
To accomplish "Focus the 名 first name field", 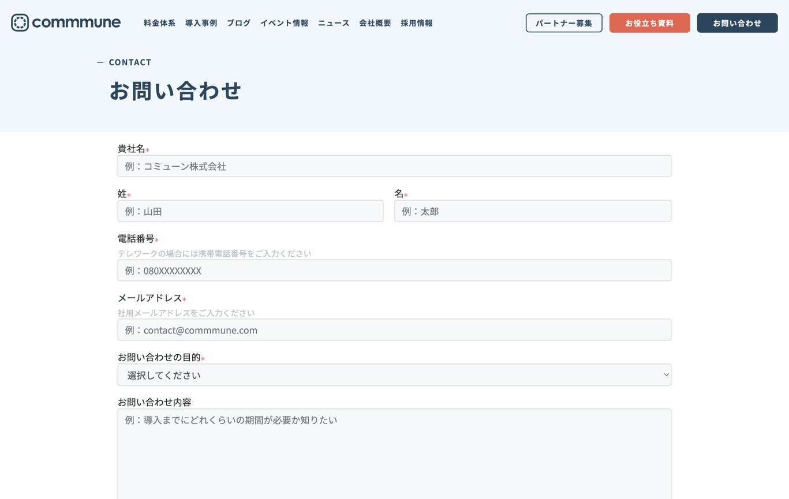I will click(x=533, y=211).
